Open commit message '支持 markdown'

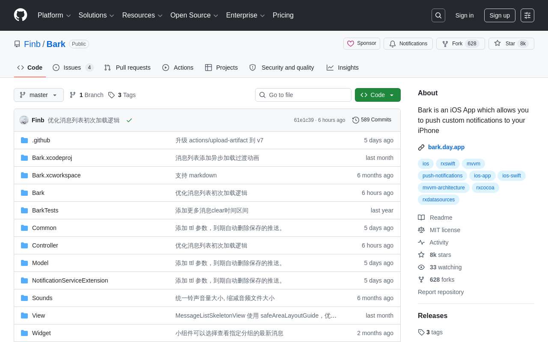pos(196,175)
